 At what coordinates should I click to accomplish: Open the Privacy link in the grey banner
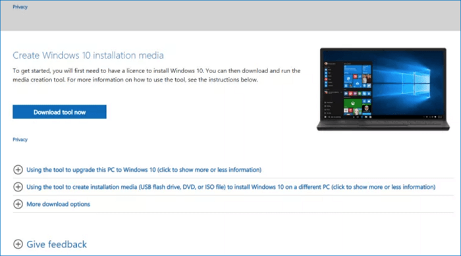20,7
